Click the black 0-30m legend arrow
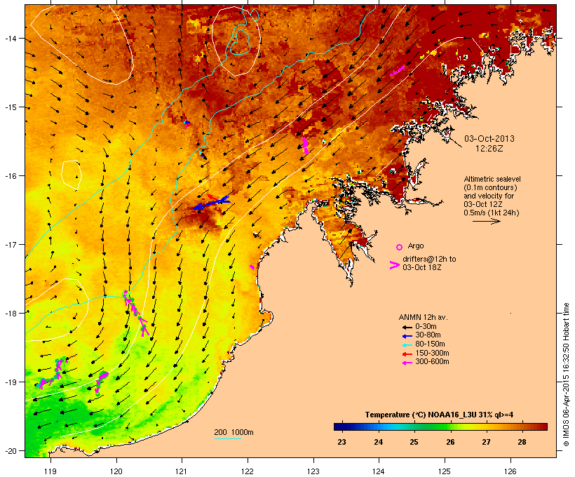This screenshot has height=477, width=575. [x=407, y=327]
